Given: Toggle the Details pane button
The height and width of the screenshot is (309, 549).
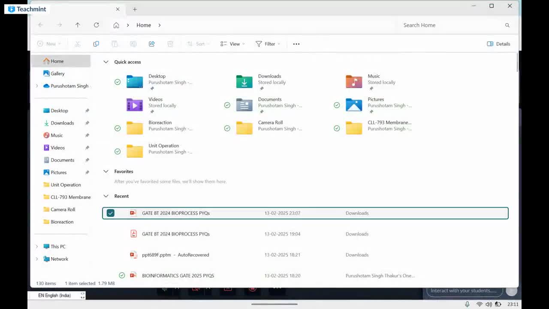Looking at the screenshot, I should pyautogui.click(x=498, y=44).
